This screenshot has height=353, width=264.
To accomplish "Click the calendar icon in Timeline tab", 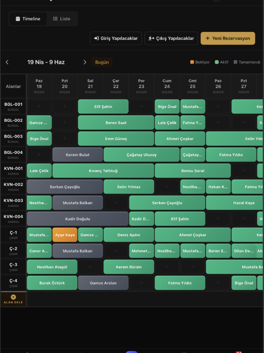I will [18, 19].
